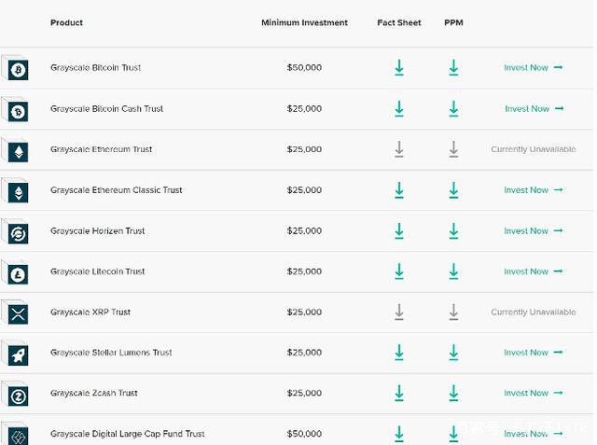597x445 pixels.
Task: Click the Grayscale Bitcoin Trust logo icon
Action: tap(18, 70)
